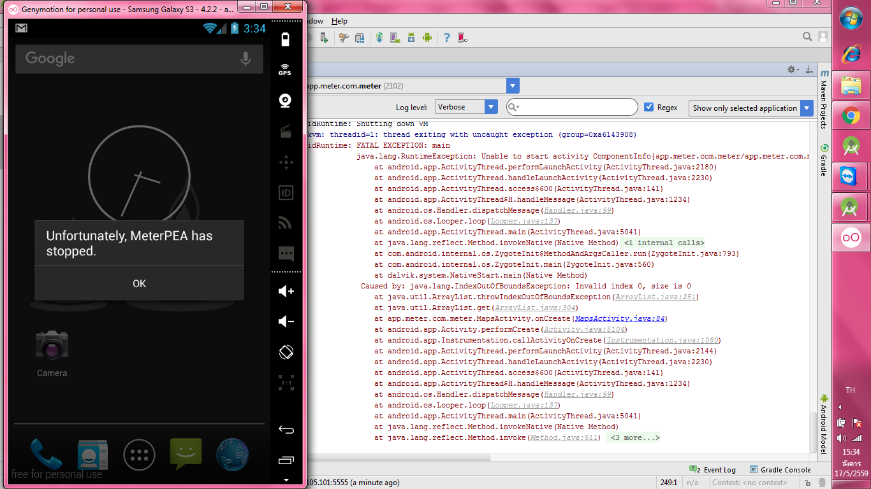This screenshot has height=489, width=871.
Task: Open Internet Explorer from the taskbar
Action: [x=851, y=53]
